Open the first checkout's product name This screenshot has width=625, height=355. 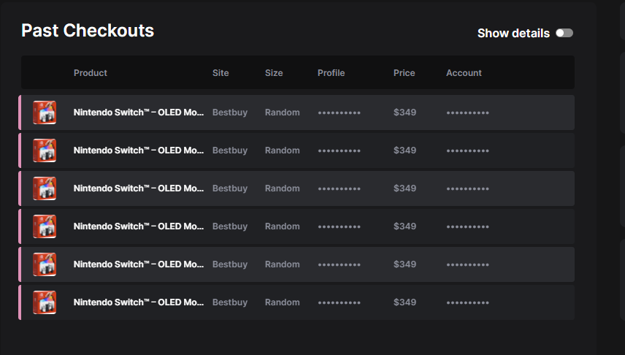pos(139,112)
